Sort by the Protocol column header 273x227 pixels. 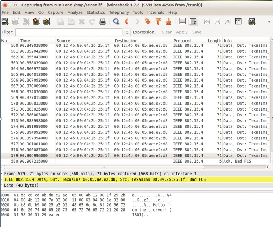click(189, 41)
